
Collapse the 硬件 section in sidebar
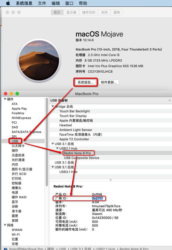pos(5,99)
